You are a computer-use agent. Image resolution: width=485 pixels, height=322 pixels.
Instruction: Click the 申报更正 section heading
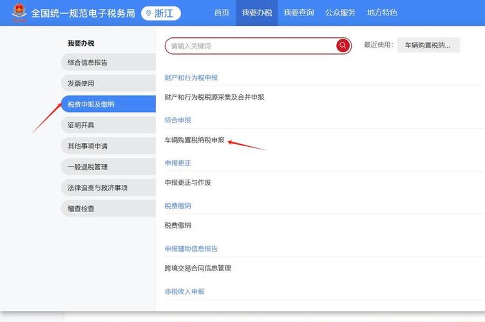178,163
